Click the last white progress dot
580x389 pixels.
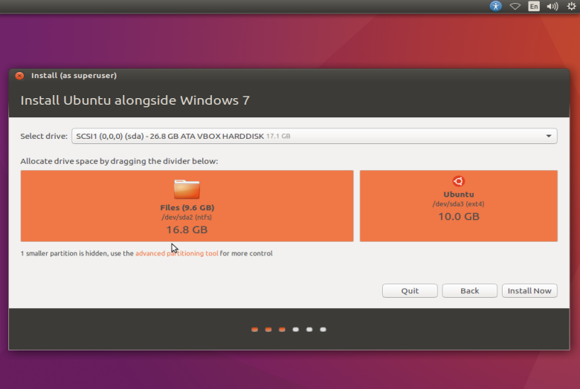[x=323, y=330]
